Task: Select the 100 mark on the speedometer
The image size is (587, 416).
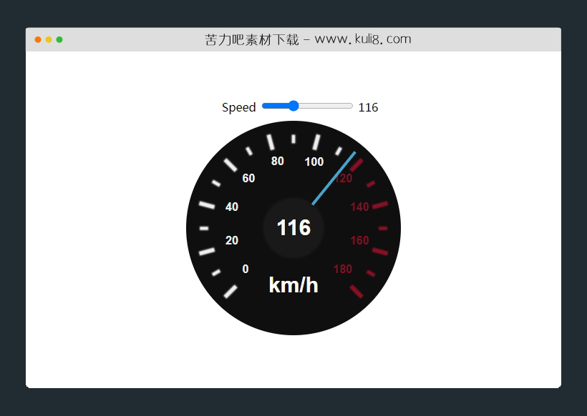Action: click(314, 162)
